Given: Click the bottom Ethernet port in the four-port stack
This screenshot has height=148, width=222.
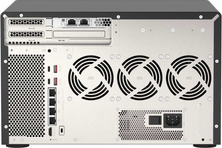Looking at the screenshot, I should click(52, 120).
